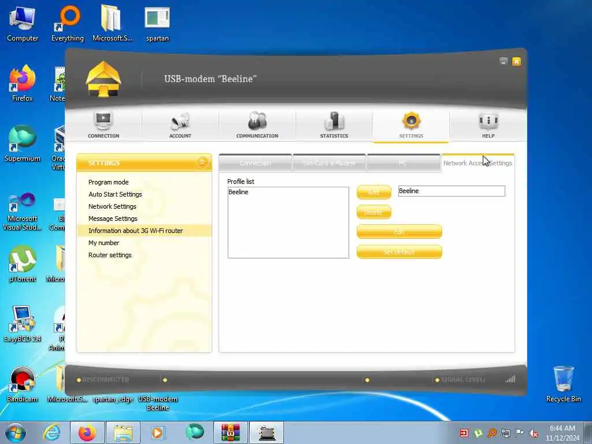Open the Connection section in top navigation
Screen dimensions: 592x444
pos(103,125)
